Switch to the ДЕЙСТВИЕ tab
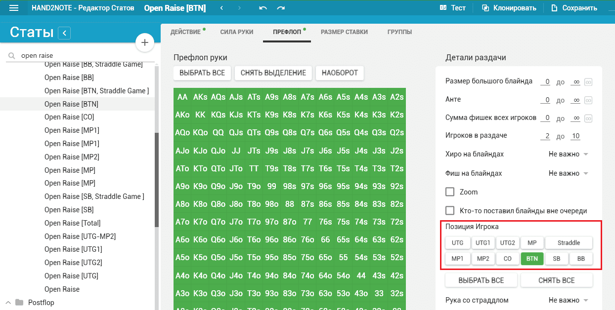615x310 pixels. [186, 32]
